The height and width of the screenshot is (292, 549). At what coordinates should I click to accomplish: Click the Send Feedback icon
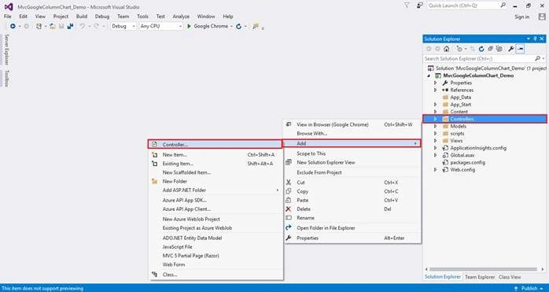click(x=419, y=6)
